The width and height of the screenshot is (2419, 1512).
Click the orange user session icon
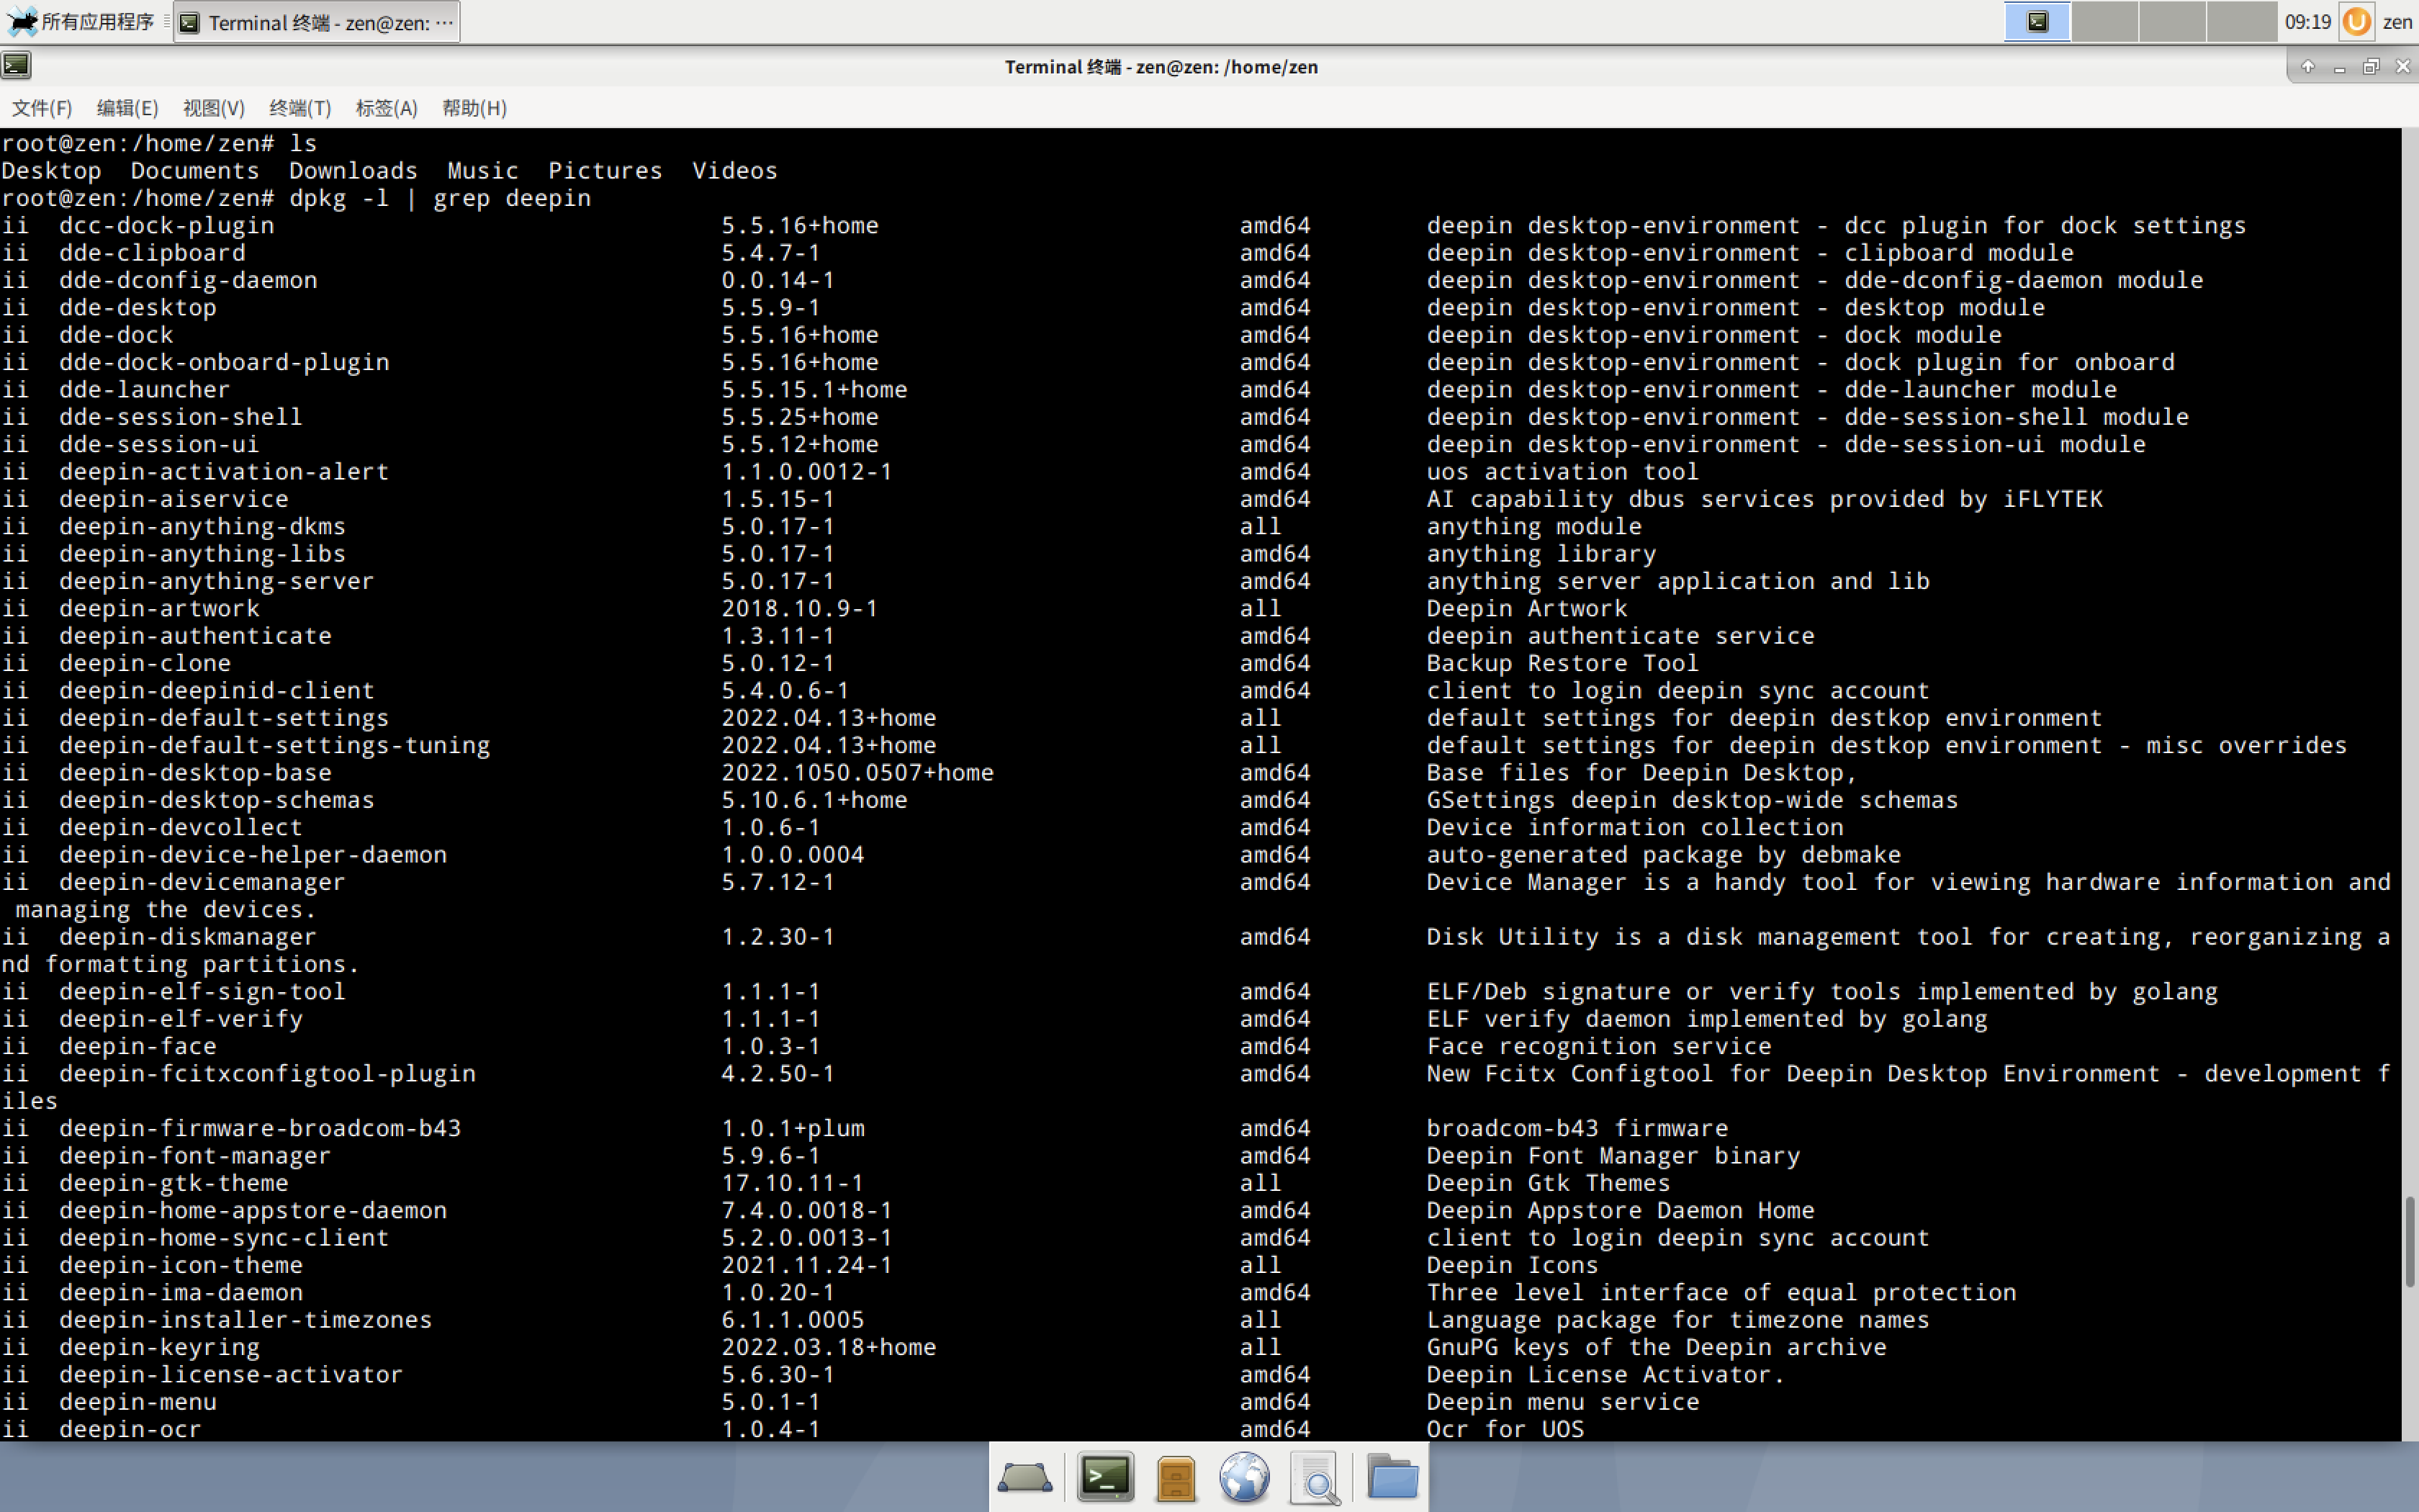(2356, 22)
